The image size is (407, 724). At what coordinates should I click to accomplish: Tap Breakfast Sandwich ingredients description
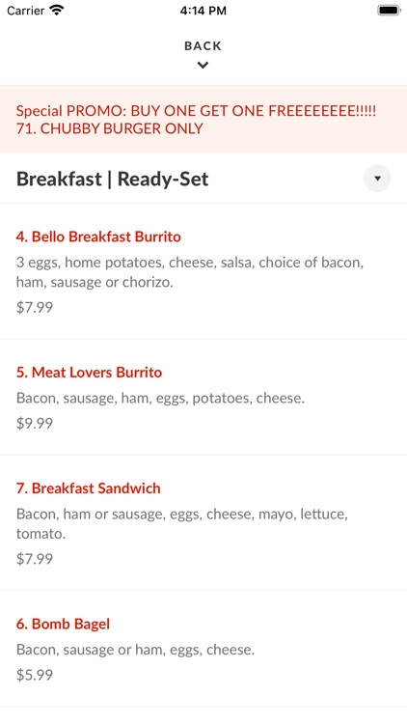click(x=182, y=523)
